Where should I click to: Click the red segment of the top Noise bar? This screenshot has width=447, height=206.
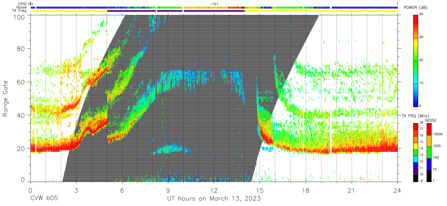[236, 7]
